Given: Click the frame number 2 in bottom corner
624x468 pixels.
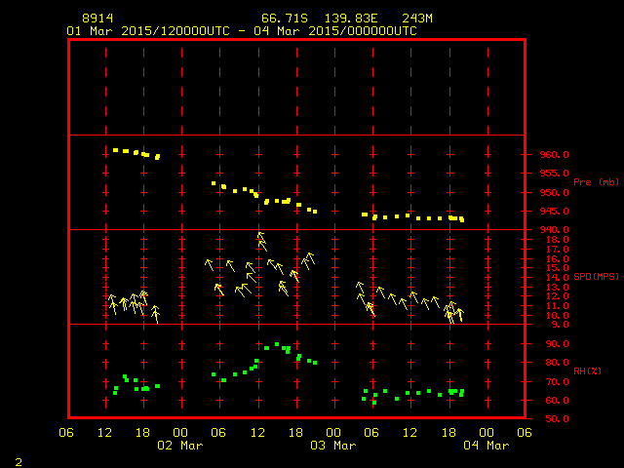Looking at the screenshot, I should (x=18, y=459).
